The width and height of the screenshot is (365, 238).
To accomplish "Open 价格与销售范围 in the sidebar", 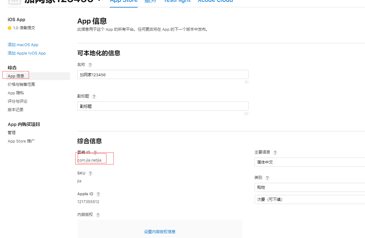I will point(21,84).
